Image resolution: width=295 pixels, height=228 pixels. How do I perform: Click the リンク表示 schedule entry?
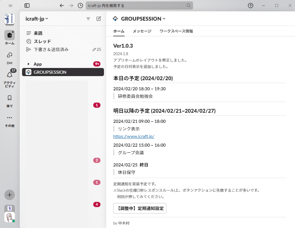tap(129, 129)
